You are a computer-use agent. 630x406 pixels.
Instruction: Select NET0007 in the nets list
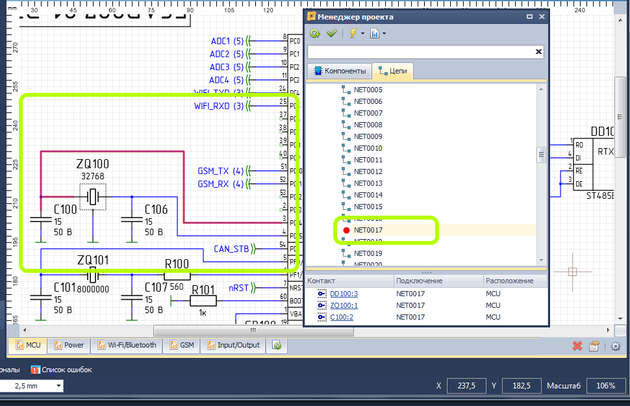pyautogui.click(x=368, y=113)
